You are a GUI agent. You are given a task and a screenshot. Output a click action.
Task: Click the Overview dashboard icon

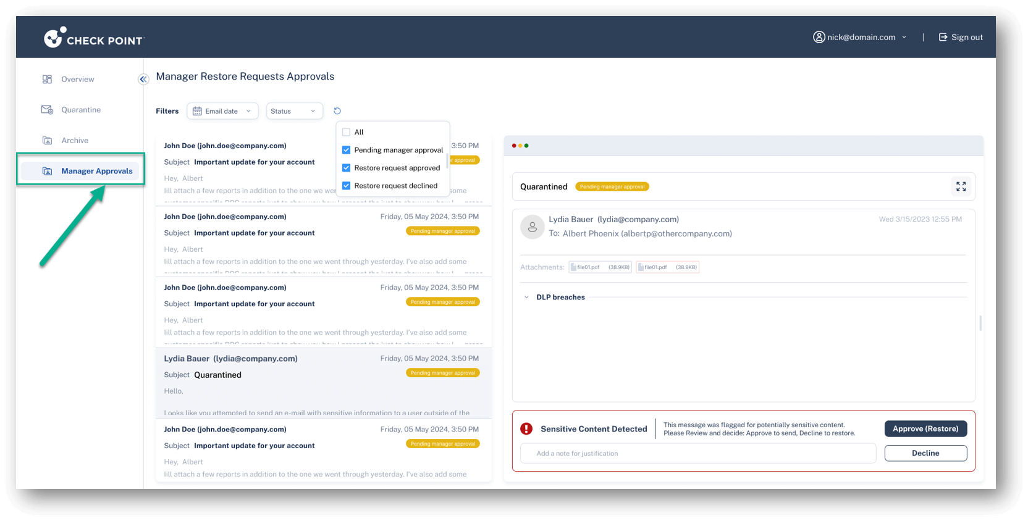(47, 80)
